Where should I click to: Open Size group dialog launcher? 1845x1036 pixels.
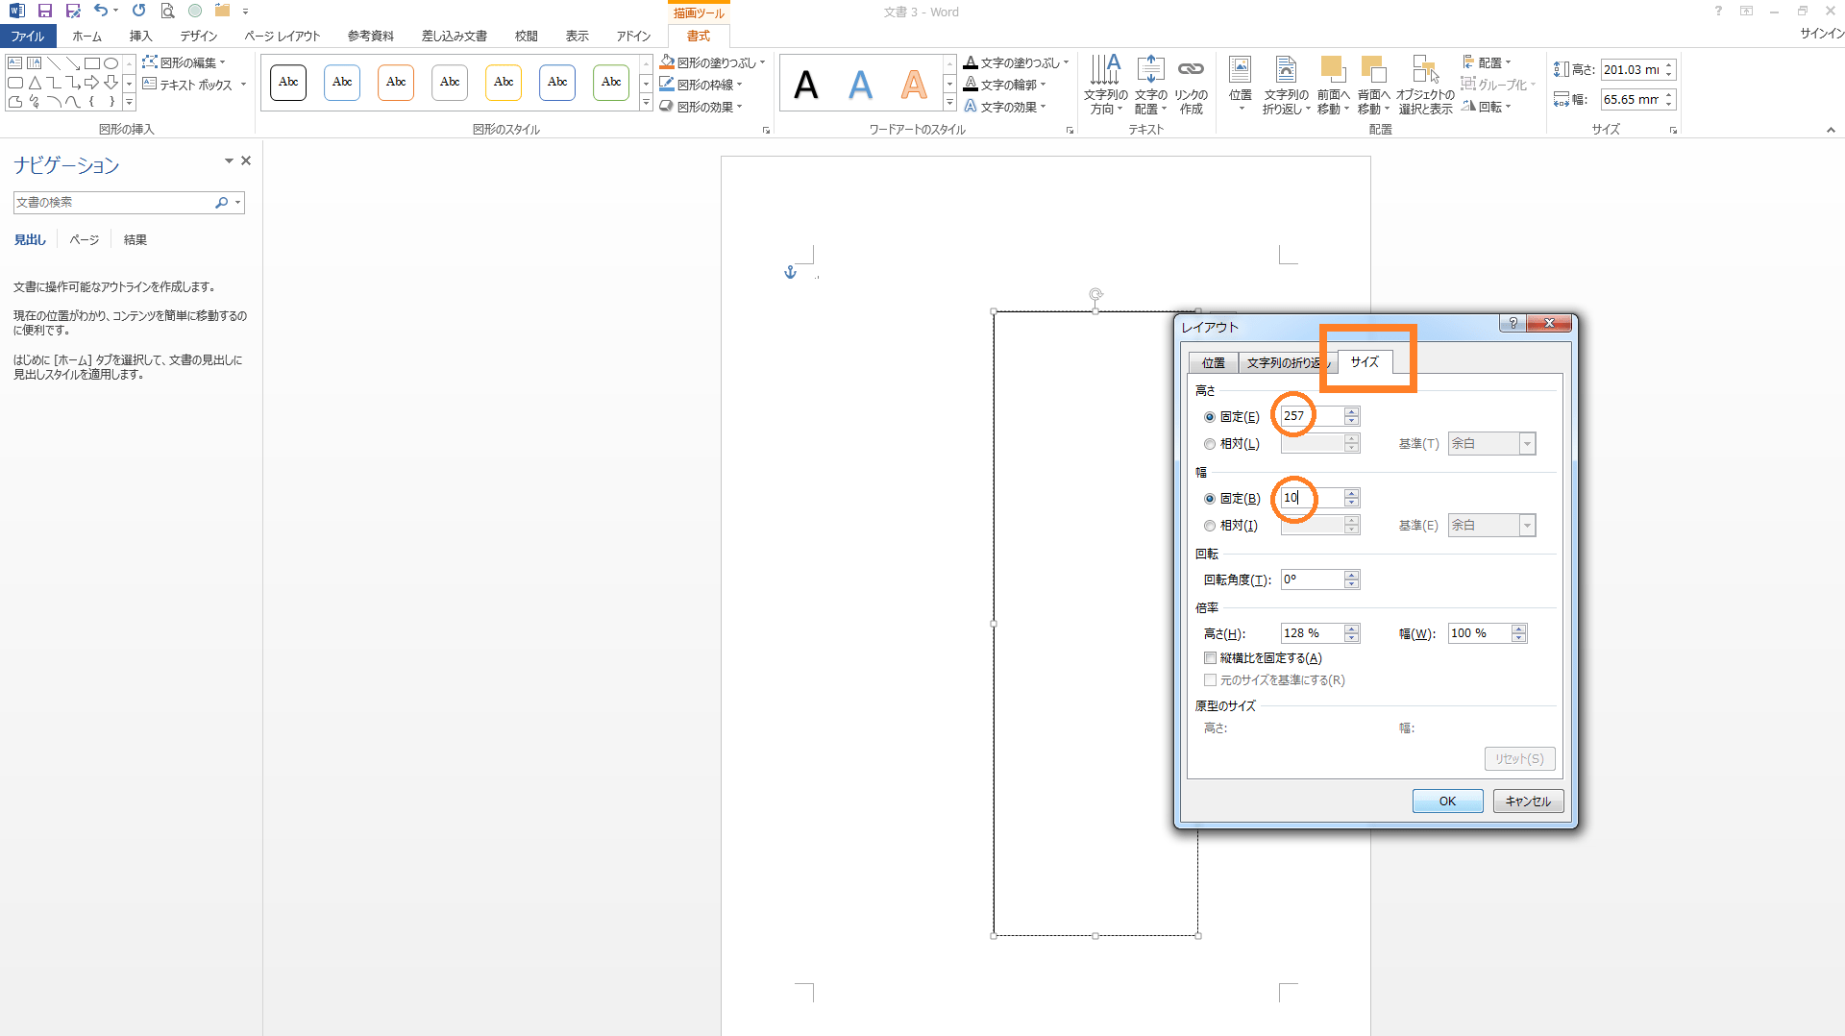point(1673,130)
